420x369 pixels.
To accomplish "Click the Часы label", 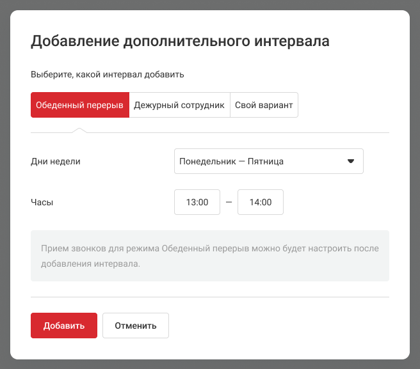I will pos(42,202).
